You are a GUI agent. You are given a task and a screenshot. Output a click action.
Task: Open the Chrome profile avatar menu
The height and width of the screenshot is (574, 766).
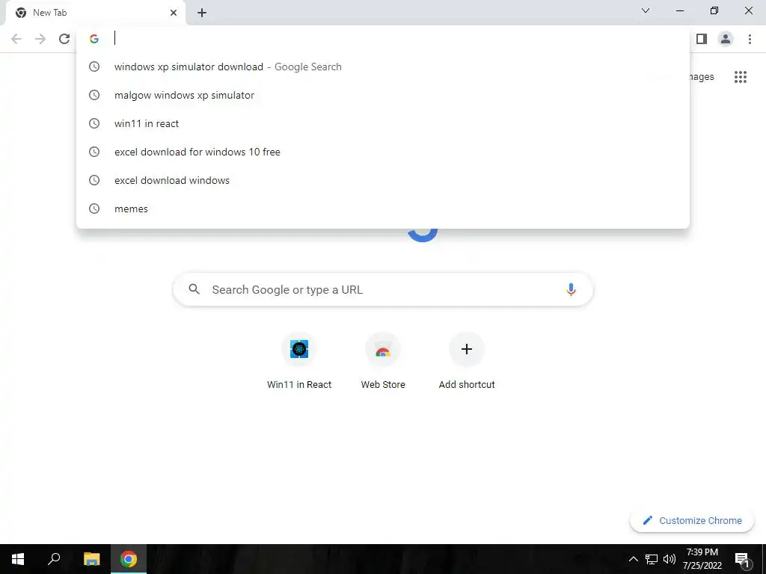pos(726,39)
